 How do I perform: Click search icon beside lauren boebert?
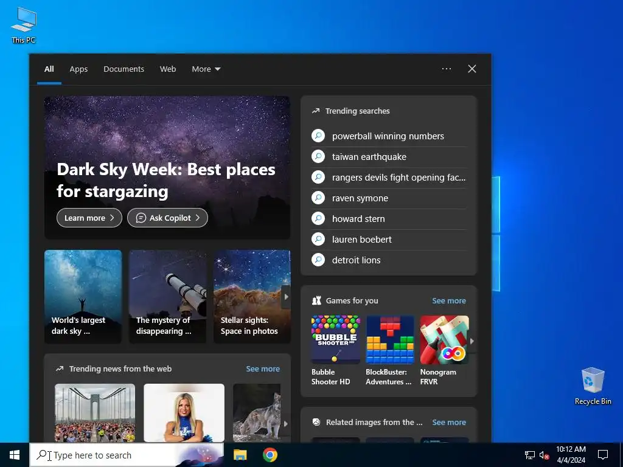[x=318, y=239]
